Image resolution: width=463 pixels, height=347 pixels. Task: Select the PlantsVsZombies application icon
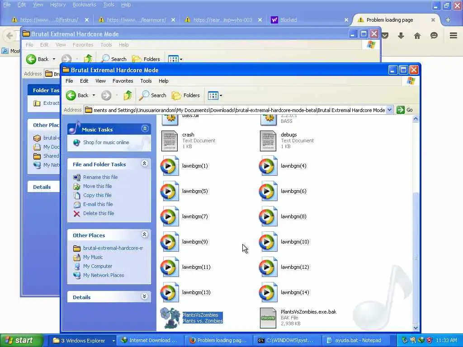click(x=170, y=318)
